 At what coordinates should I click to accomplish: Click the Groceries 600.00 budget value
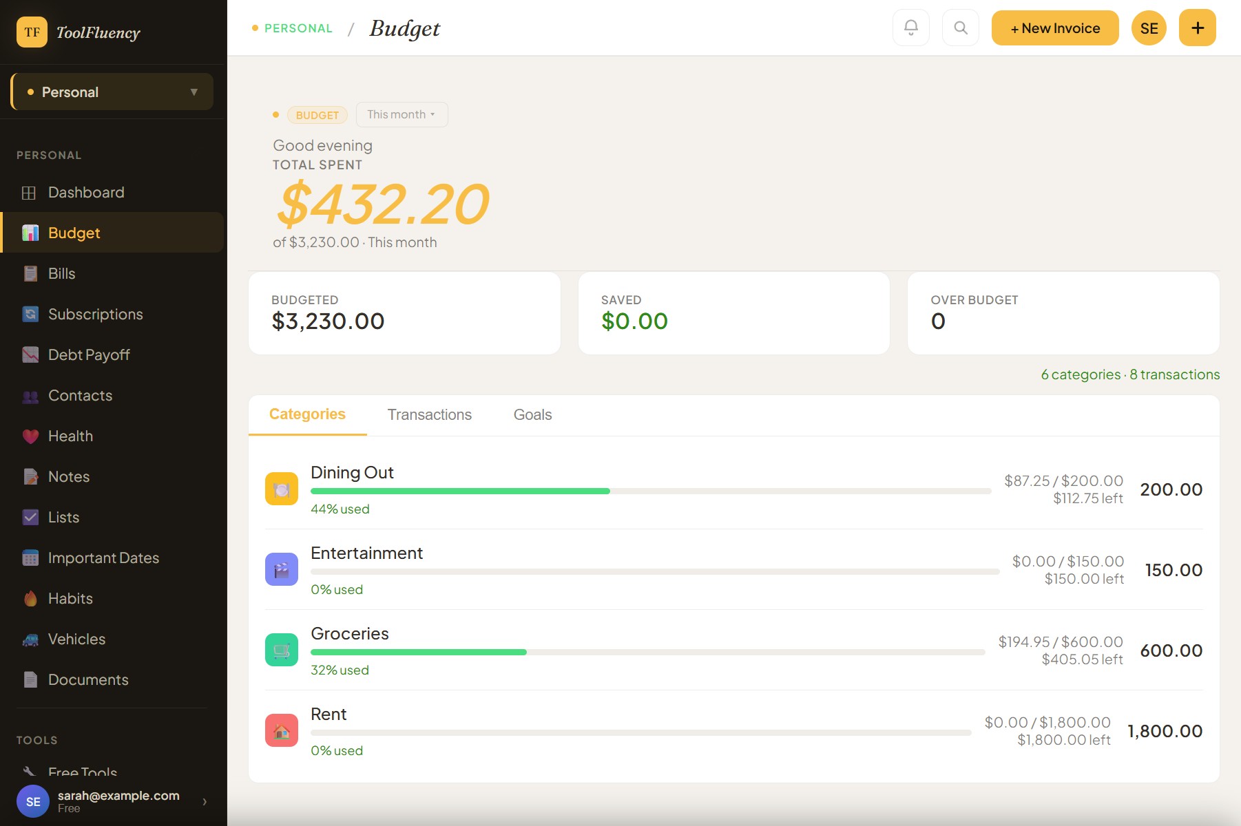click(x=1171, y=650)
